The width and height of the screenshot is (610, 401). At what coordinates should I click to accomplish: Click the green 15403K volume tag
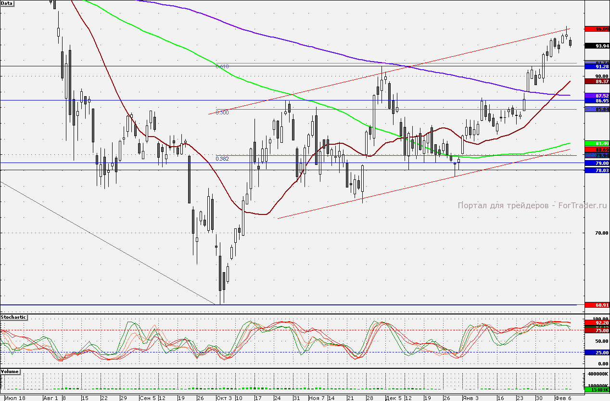(596, 390)
